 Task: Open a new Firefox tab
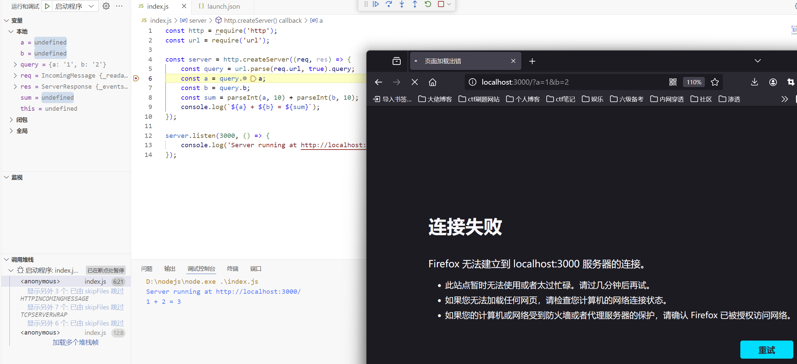(532, 61)
